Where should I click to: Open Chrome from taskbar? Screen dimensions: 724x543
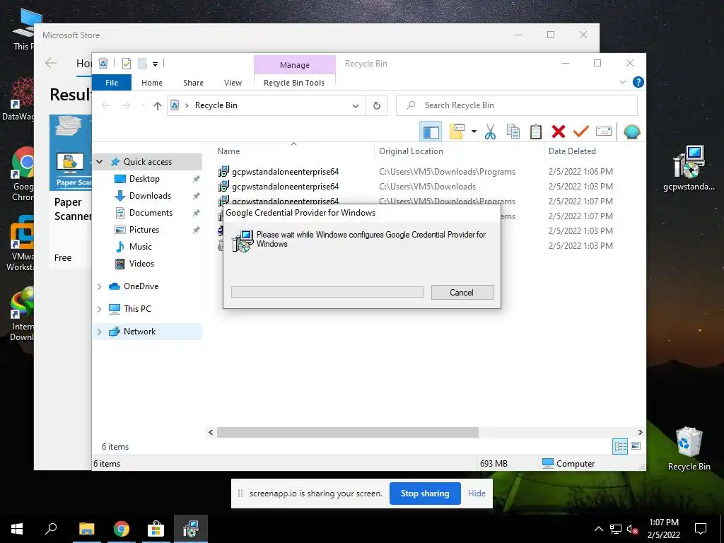(122, 529)
